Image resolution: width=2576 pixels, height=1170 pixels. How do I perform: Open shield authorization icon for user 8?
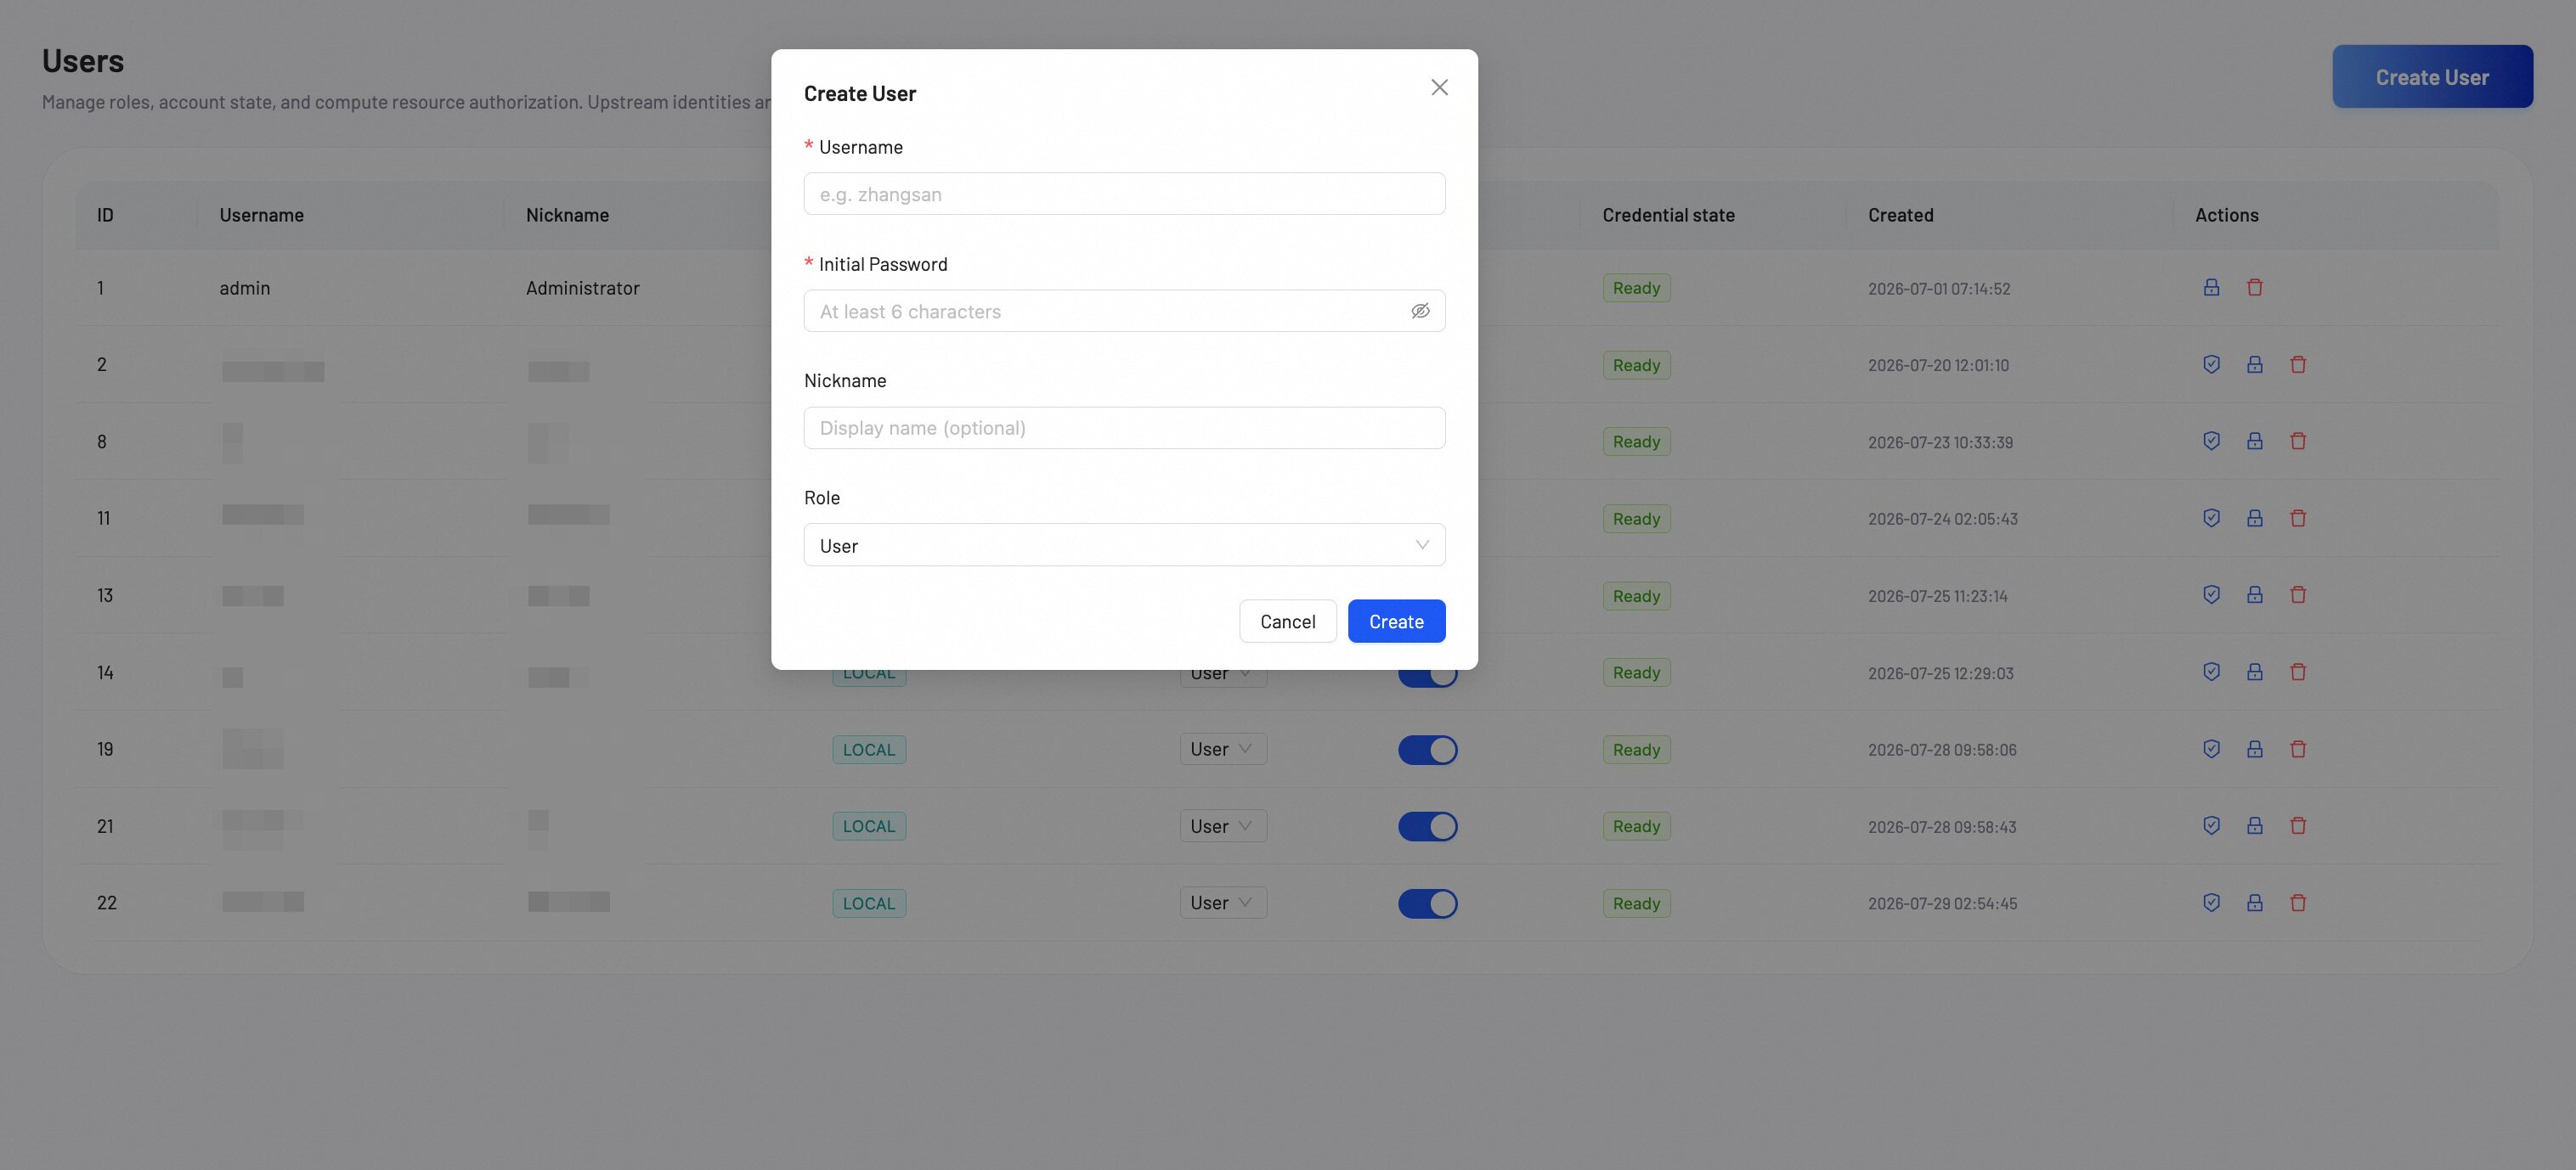point(2211,441)
